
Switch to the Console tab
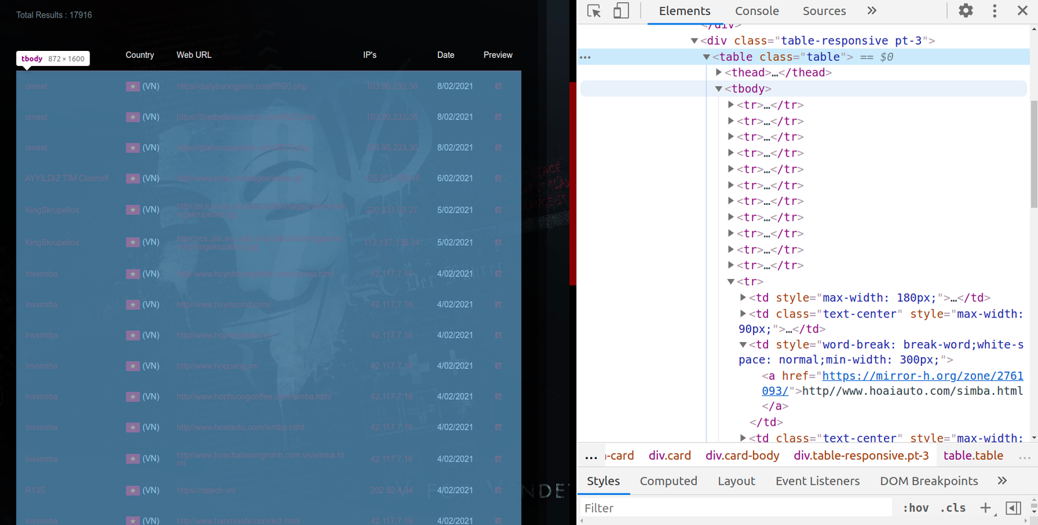pos(757,11)
